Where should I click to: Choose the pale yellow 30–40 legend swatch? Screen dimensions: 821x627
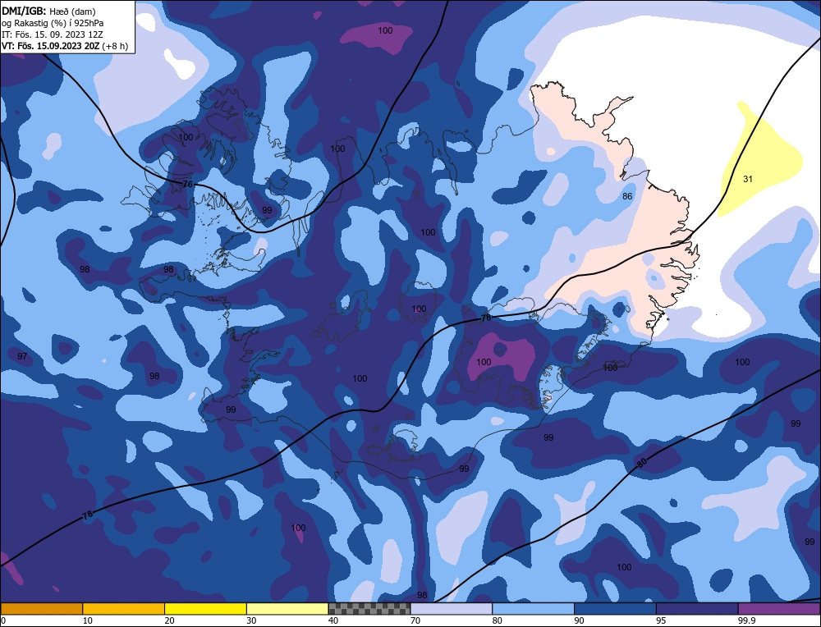pos(287,609)
